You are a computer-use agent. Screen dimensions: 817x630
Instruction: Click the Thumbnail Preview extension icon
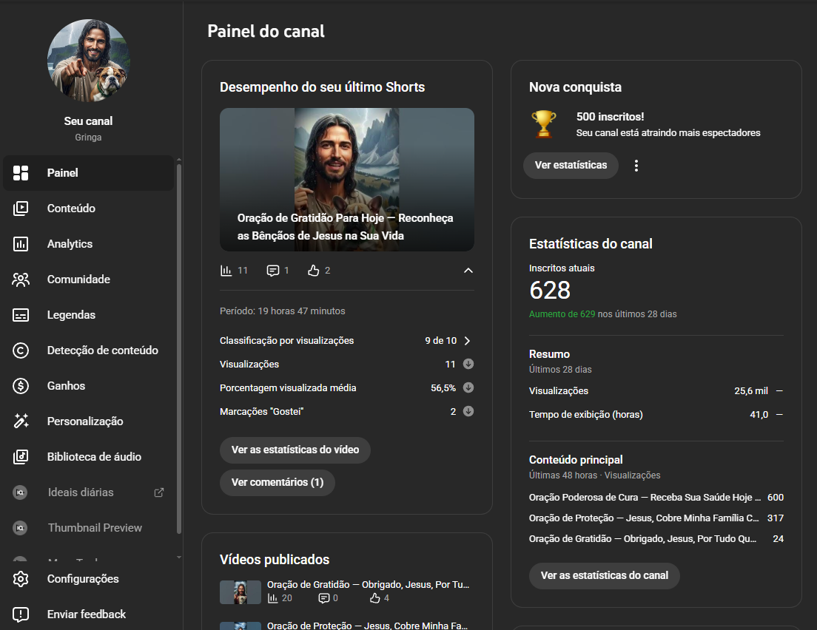click(x=20, y=528)
